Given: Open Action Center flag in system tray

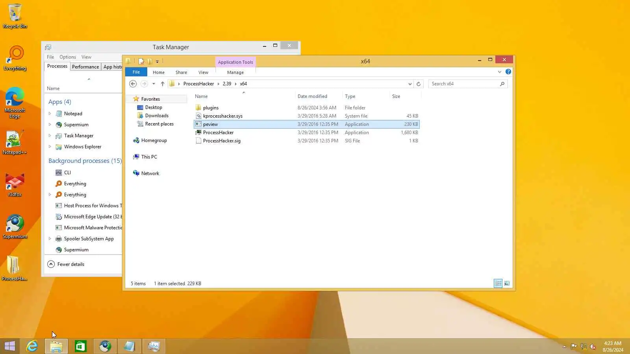Looking at the screenshot, I should click(x=574, y=347).
